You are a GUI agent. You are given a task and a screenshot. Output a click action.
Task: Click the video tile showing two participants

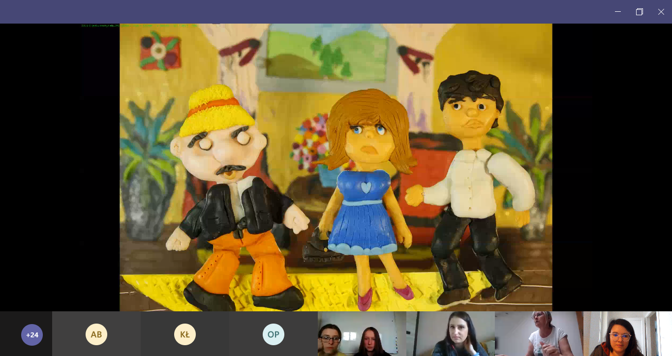coord(362,334)
